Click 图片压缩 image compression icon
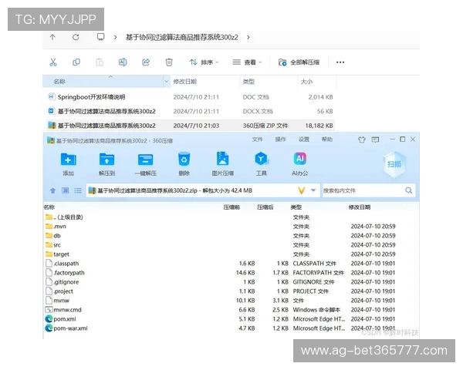This screenshot has height=370, width=463. click(x=223, y=164)
